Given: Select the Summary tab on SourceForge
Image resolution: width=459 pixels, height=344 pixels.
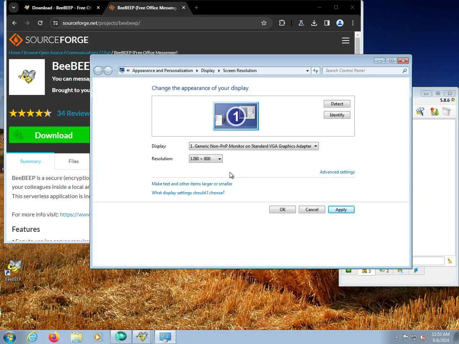Looking at the screenshot, I should [x=30, y=161].
